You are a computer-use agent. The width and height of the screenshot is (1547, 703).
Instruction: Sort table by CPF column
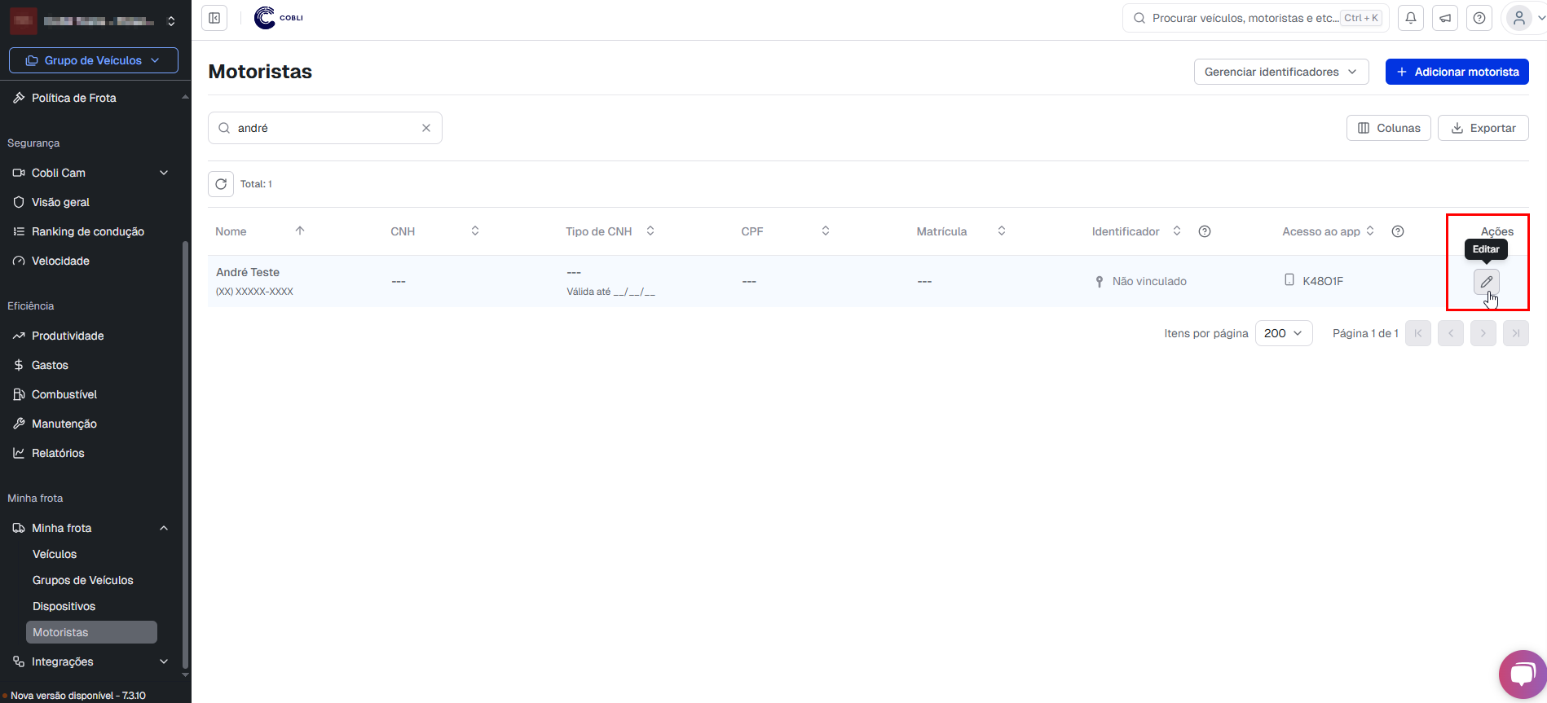point(826,231)
